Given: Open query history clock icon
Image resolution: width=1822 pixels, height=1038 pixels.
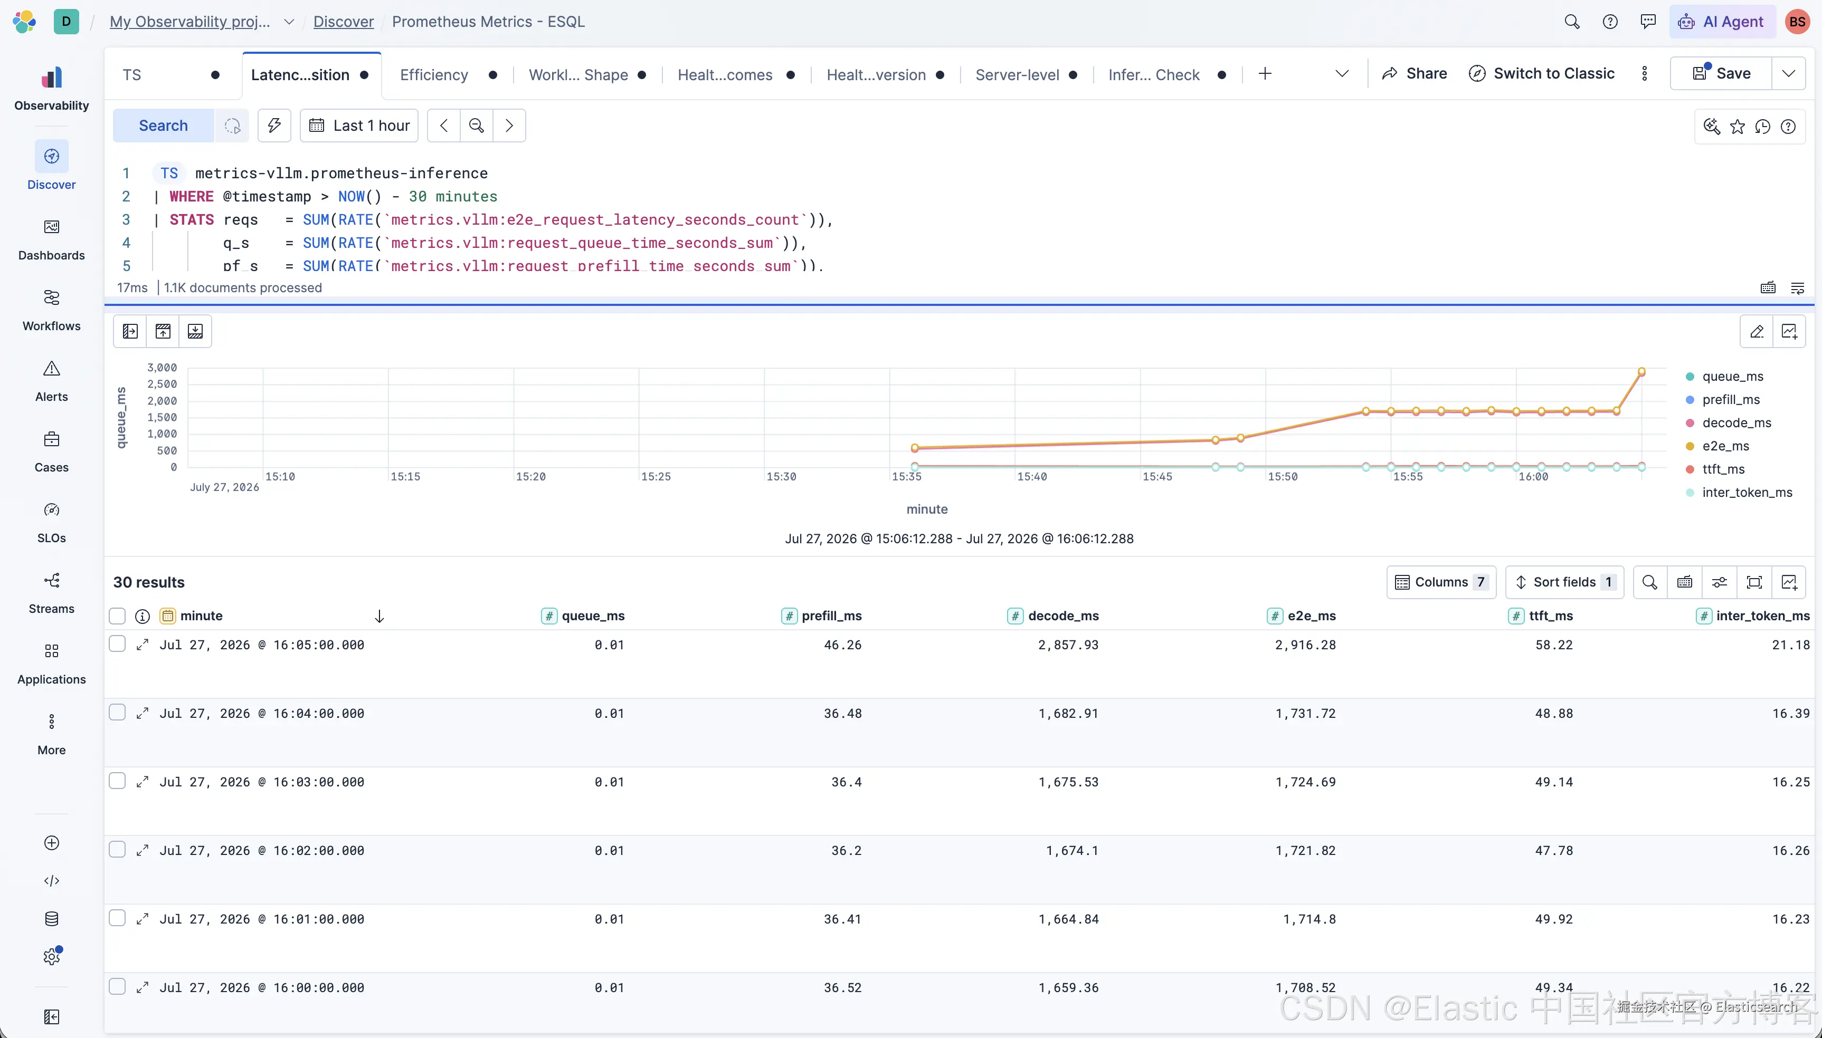Looking at the screenshot, I should click(x=1762, y=126).
